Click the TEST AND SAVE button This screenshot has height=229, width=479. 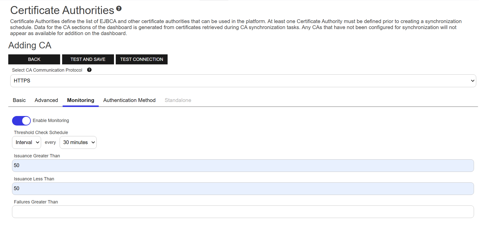[88, 59]
